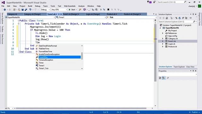202x114 pixels.
Task: Open the Debug menu
Action: tap(38, 6)
